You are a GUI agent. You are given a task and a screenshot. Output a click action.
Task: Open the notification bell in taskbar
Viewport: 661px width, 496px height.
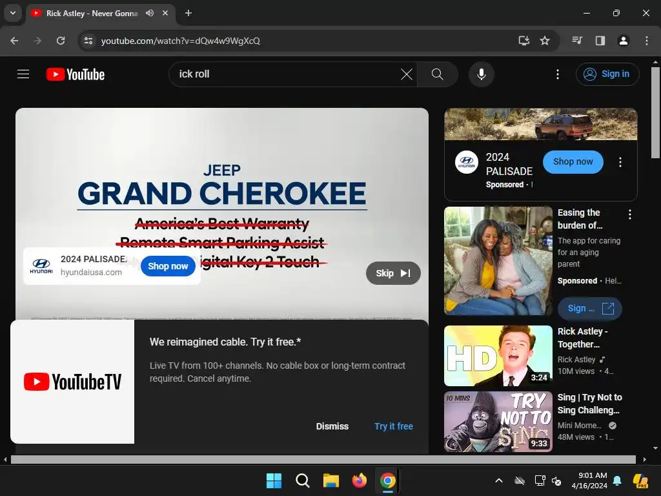tap(617, 480)
